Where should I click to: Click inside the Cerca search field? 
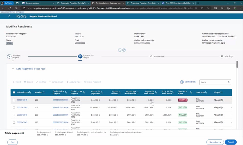point(213,82)
